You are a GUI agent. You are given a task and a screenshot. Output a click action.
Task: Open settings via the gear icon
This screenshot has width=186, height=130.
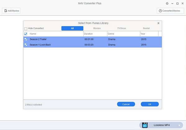click(167, 3)
